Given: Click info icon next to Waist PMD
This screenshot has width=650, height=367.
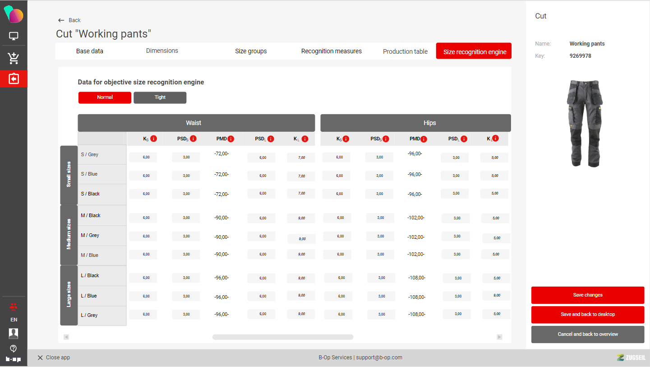Looking at the screenshot, I should [x=231, y=139].
